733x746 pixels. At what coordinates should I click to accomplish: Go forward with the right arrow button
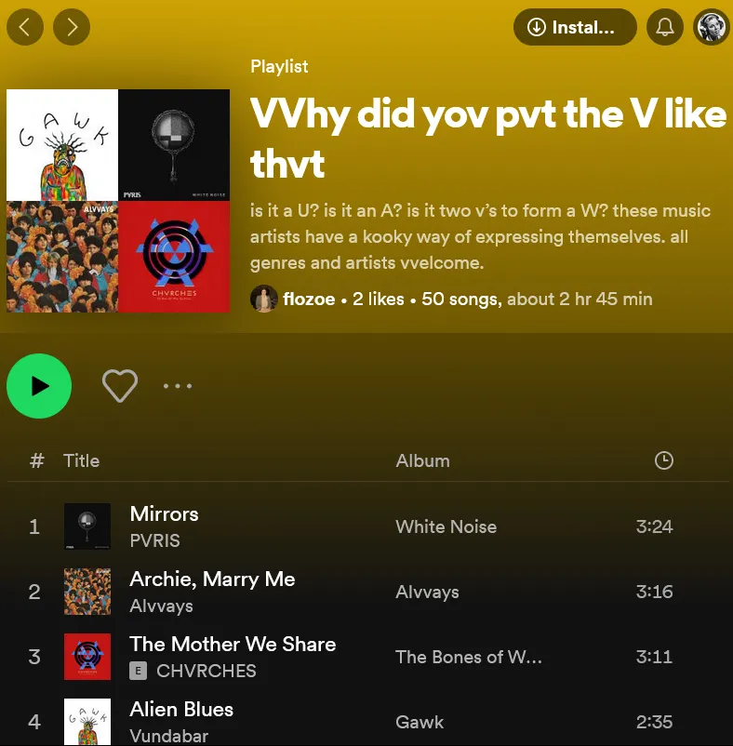click(72, 27)
